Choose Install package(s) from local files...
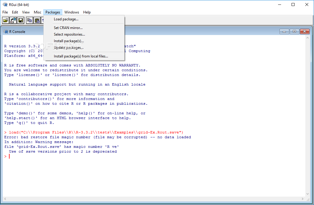 coord(84,56)
